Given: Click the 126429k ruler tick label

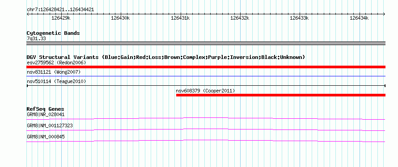Looking at the screenshot, I should click(x=61, y=18).
